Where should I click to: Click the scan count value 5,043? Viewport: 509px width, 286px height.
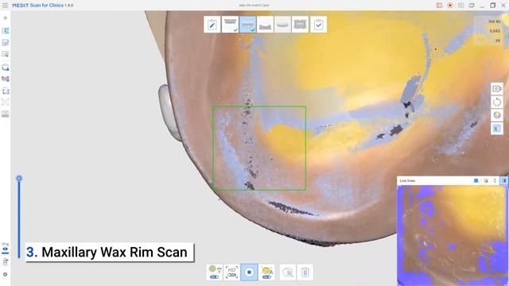[x=495, y=31]
